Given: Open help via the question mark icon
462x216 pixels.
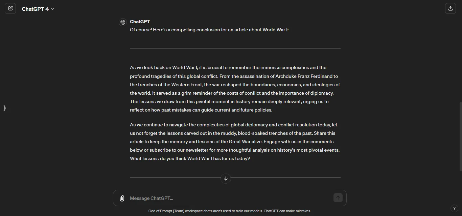Looking at the screenshot, I should click(x=455, y=208).
